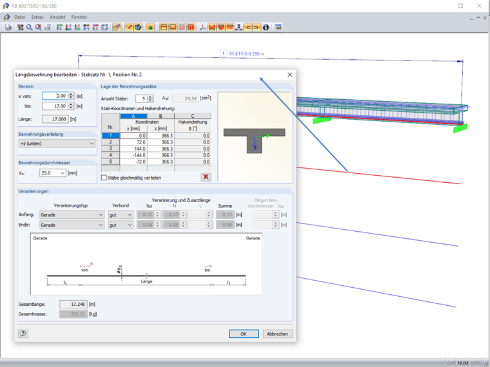The height and width of the screenshot is (367, 490).
Task: Toggle the blue concrete solid icon
Action: pos(138,28)
